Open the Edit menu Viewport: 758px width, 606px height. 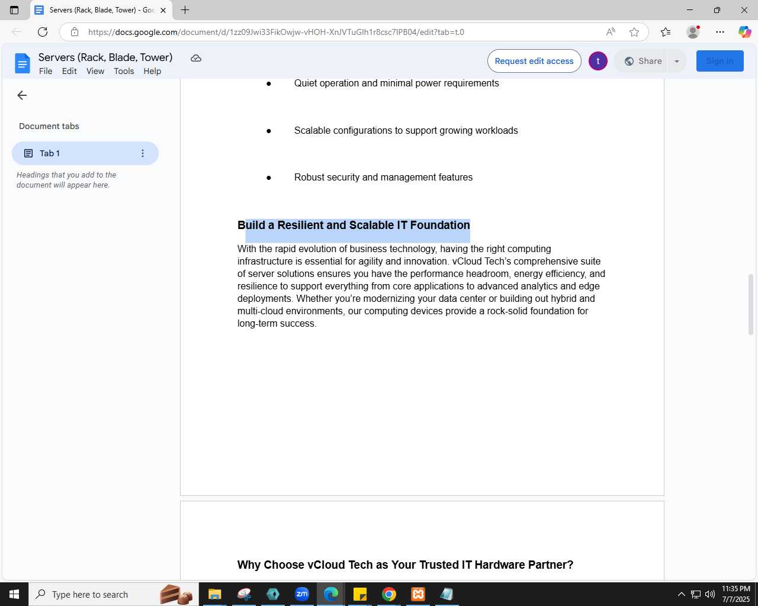(x=69, y=71)
